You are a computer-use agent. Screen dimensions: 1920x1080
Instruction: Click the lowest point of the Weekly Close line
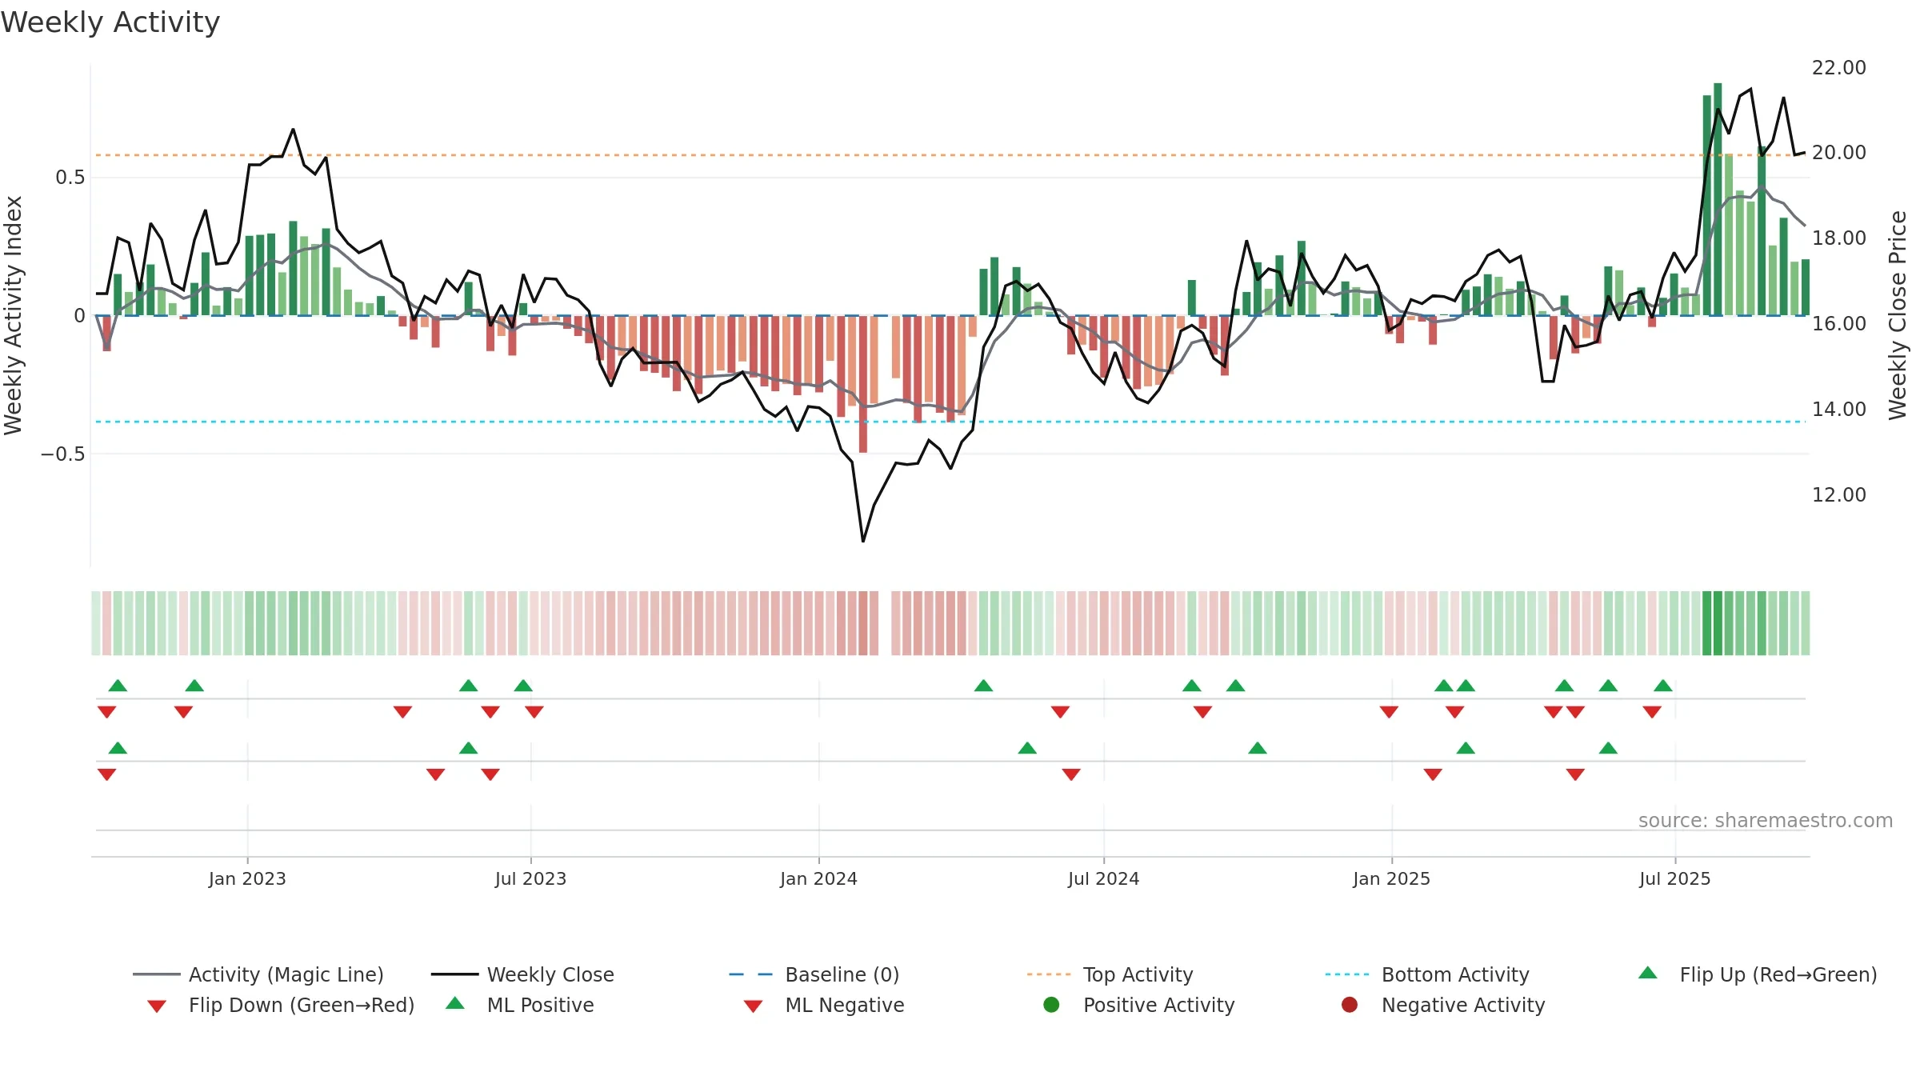(x=863, y=541)
